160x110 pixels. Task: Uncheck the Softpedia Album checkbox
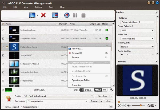pyautogui.click(x=3, y=30)
